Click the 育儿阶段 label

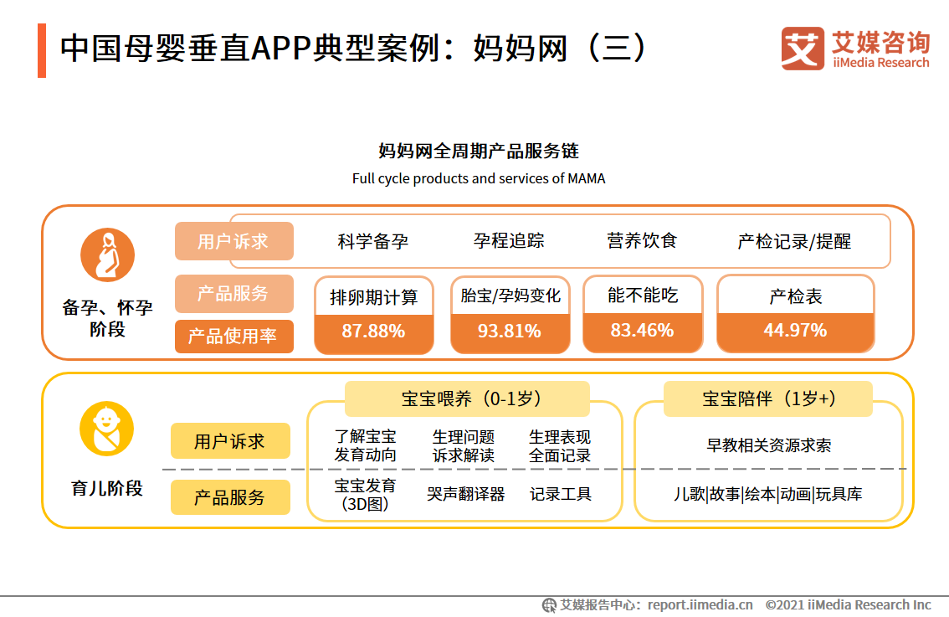pos(107,488)
